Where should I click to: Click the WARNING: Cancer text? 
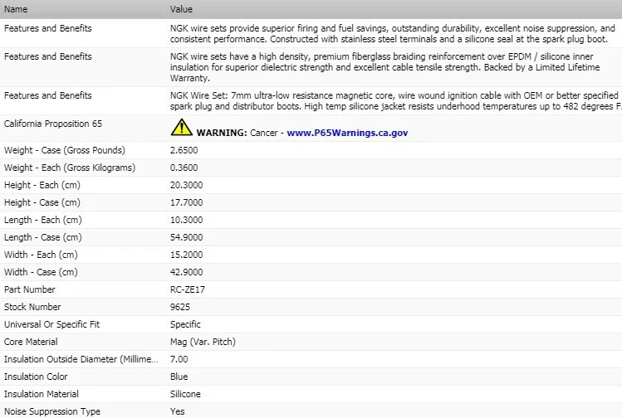coord(237,133)
